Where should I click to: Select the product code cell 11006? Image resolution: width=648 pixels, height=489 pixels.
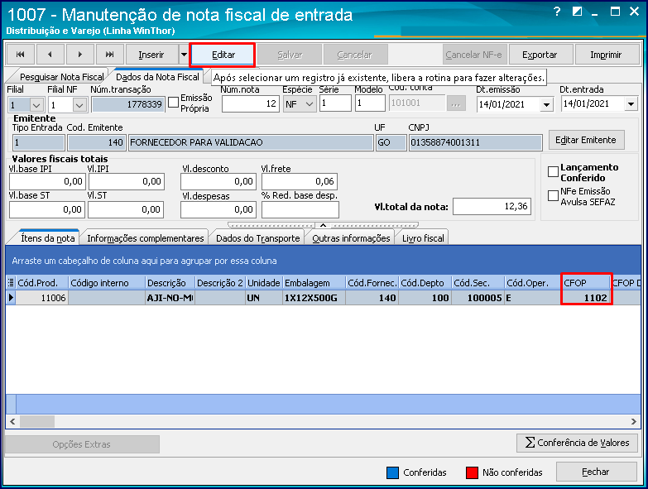point(41,298)
